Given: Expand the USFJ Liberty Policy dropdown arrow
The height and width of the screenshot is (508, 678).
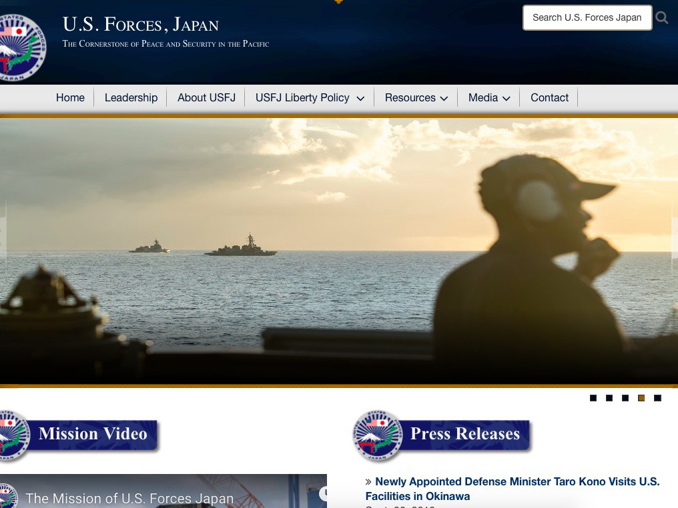Looking at the screenshot, I should [x=360, y=99].
